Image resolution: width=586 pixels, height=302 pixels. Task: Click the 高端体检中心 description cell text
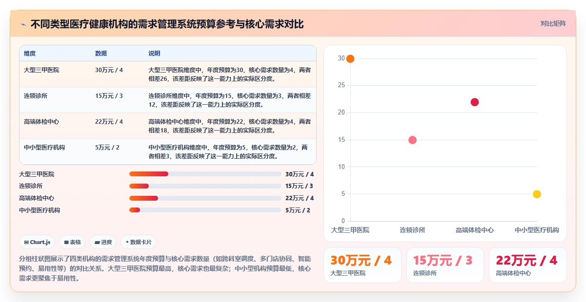(x=229, y=126)
